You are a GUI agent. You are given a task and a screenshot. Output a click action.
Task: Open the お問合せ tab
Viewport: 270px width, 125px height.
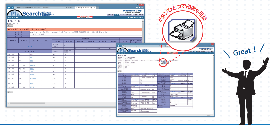pyautogui.click(x=128, y=15)
